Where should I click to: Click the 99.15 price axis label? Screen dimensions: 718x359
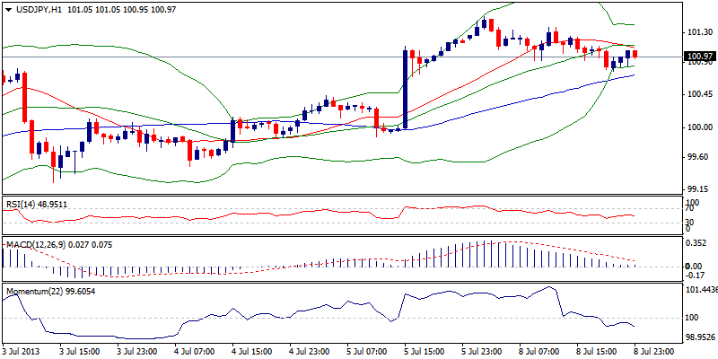pos(697,189)
